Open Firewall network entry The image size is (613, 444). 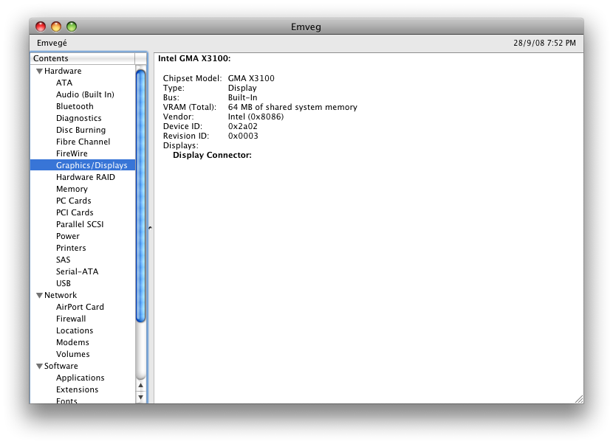pyautogui.click(x=71, y=319)
